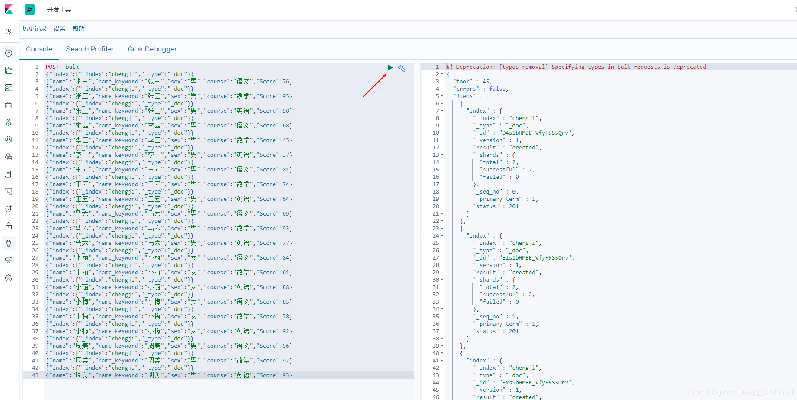
Task: Switch to the Search Profiler tab
Action: (x=90, y=49)
